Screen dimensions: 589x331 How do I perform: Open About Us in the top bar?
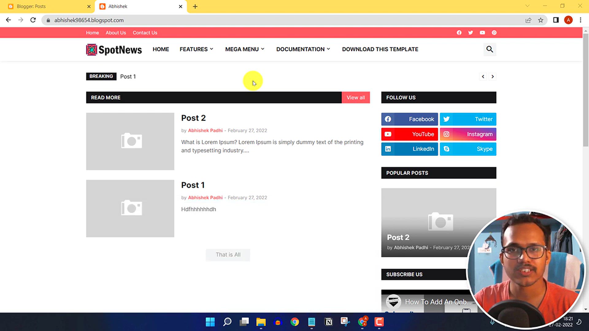click(116, 33)
